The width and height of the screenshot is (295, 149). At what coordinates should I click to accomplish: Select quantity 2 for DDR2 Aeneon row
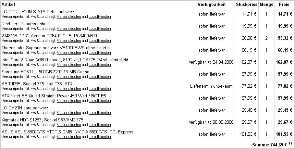click(x=266, y=38)
